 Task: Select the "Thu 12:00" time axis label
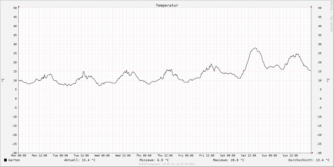165,156
